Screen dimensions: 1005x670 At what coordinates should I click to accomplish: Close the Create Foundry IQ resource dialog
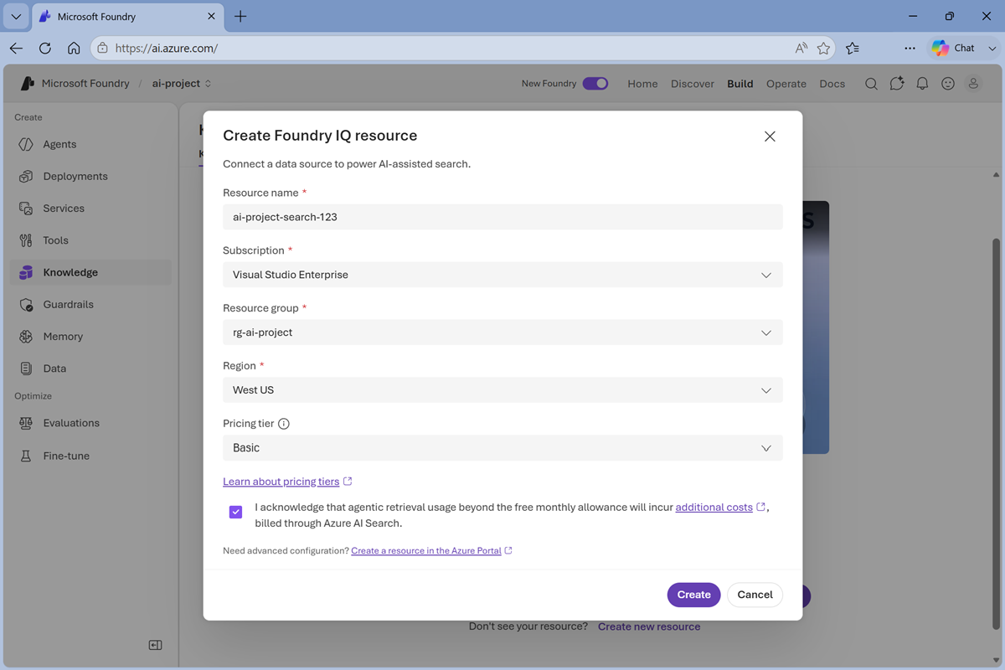[770, 137]
